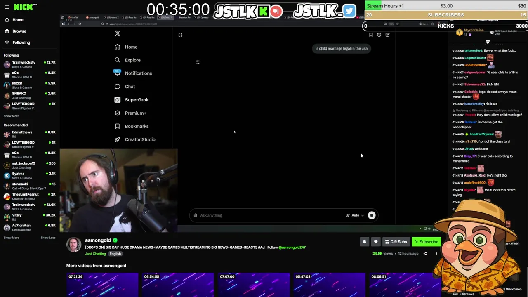Open the Auto model dropdown in Grok
528x297 pixels.
tap(355, 215)
